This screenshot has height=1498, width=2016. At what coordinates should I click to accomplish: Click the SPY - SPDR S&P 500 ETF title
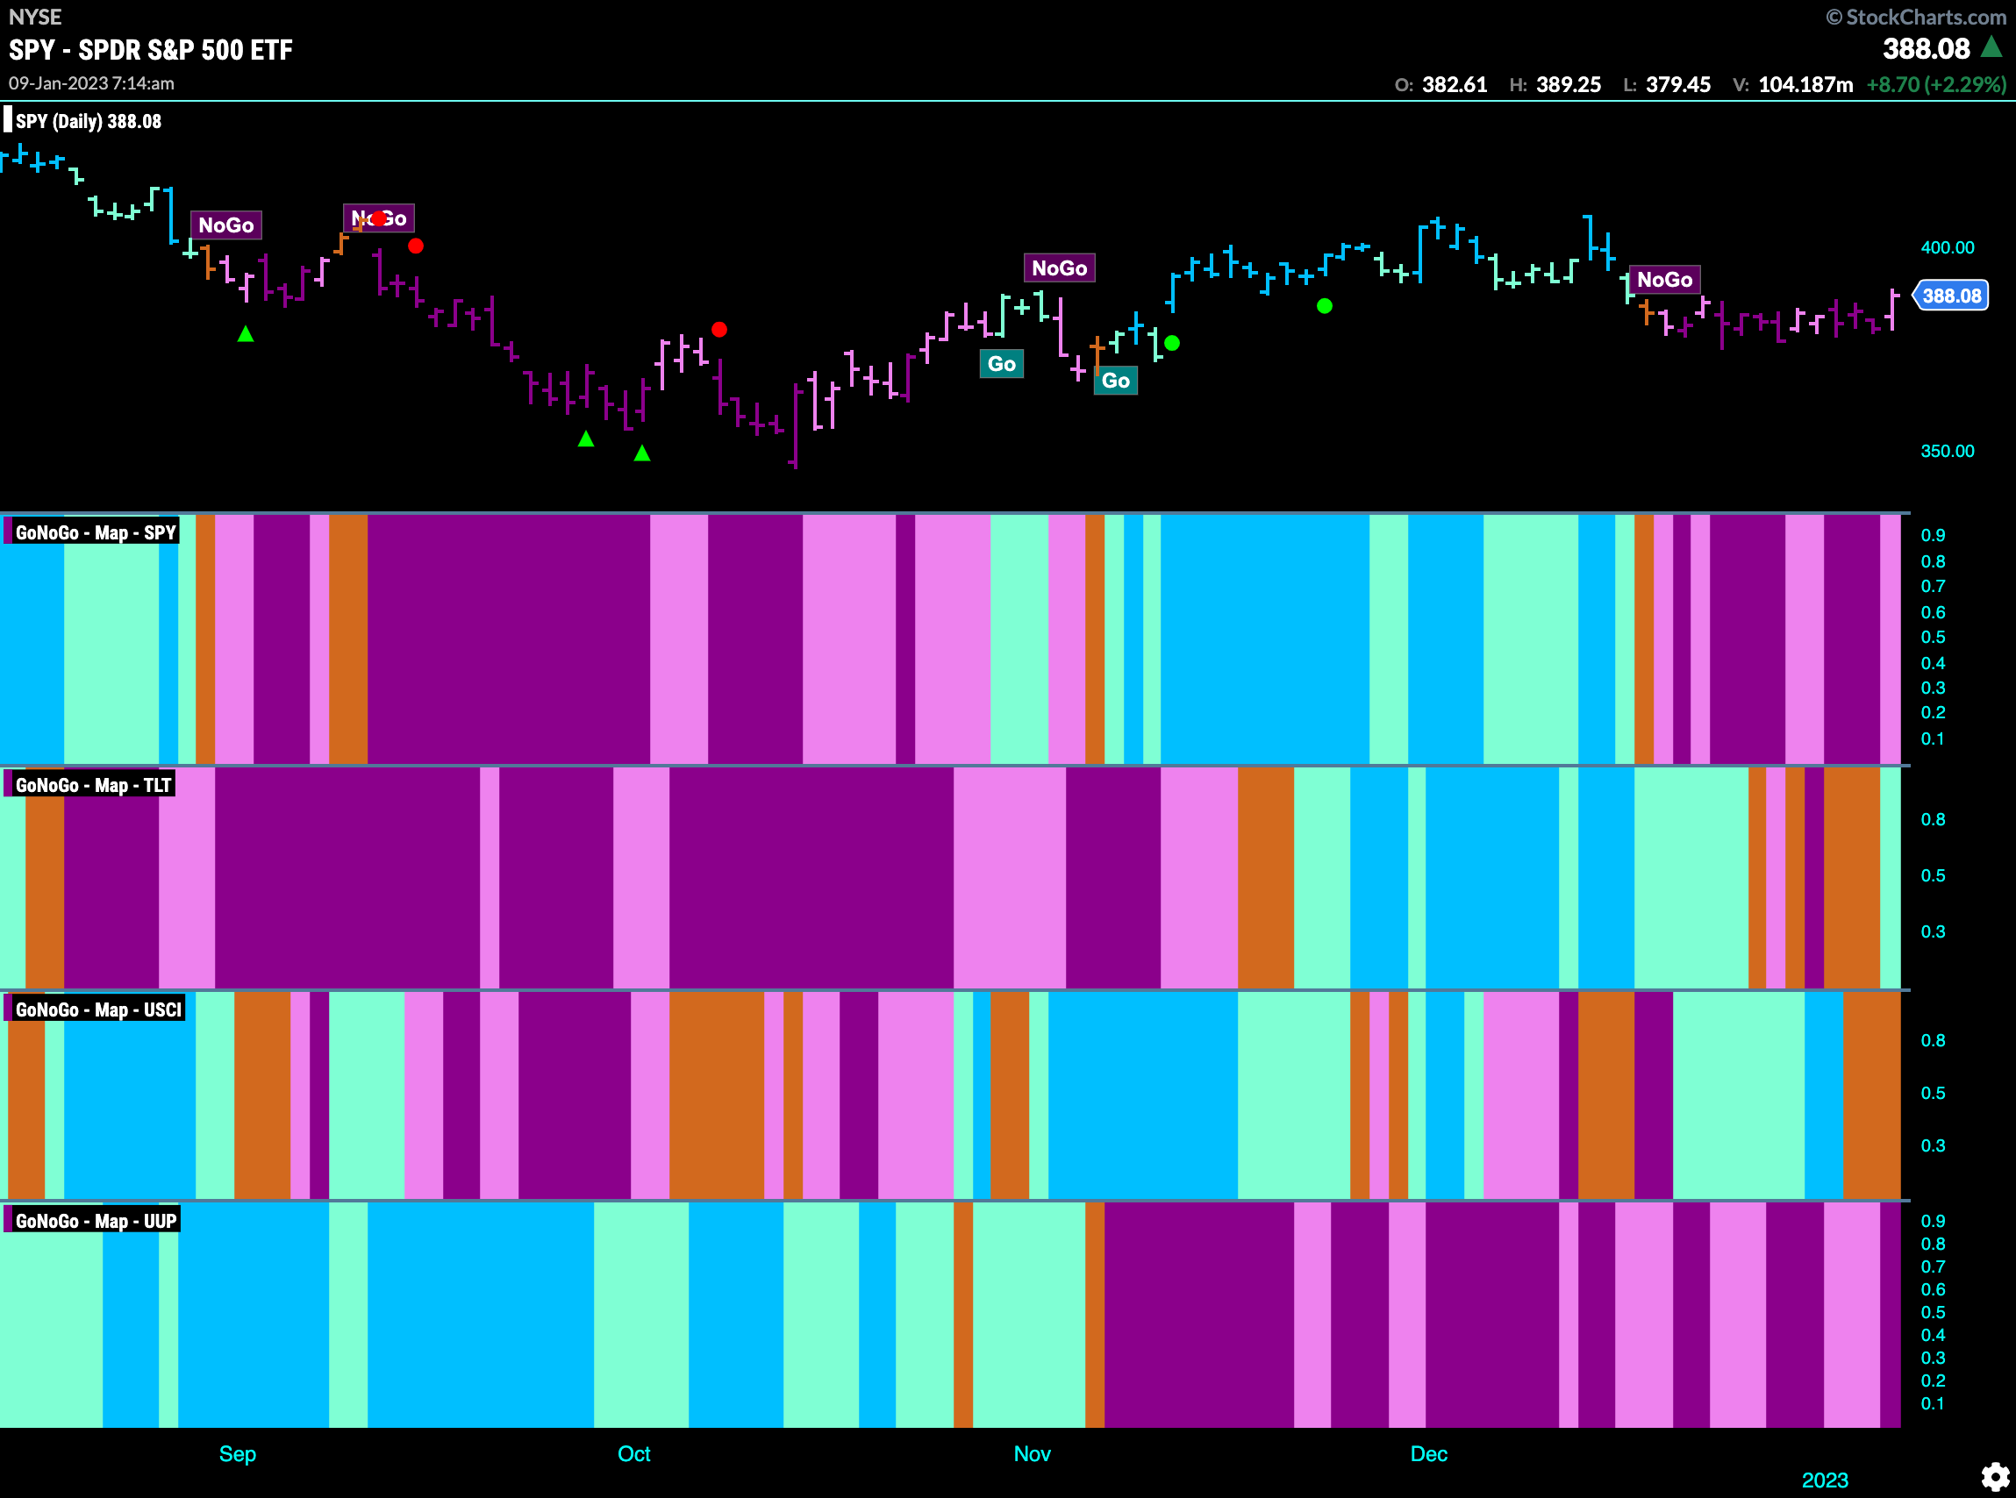coord(151,50)
